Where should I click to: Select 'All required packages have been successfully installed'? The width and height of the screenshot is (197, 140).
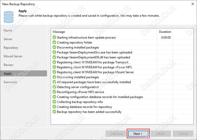pos(94,82)
